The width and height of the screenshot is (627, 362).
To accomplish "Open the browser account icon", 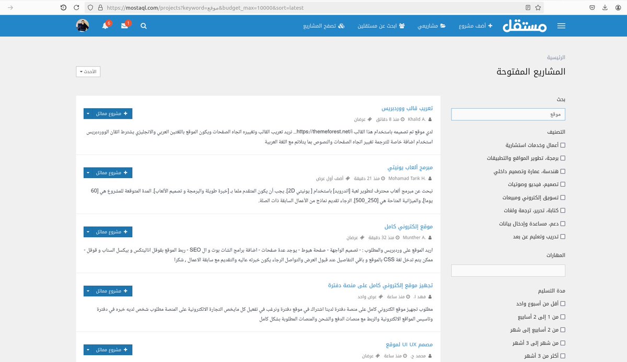I will click(x=617, y=8).
